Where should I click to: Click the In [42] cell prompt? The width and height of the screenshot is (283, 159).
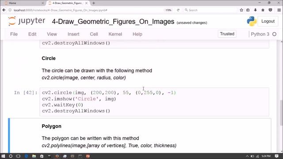coord(26,93)
